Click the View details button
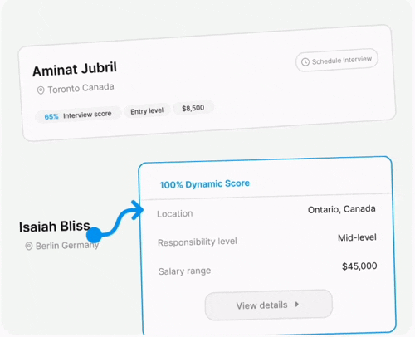This screenshot has width=415, height=337. [x=269, y=305]
